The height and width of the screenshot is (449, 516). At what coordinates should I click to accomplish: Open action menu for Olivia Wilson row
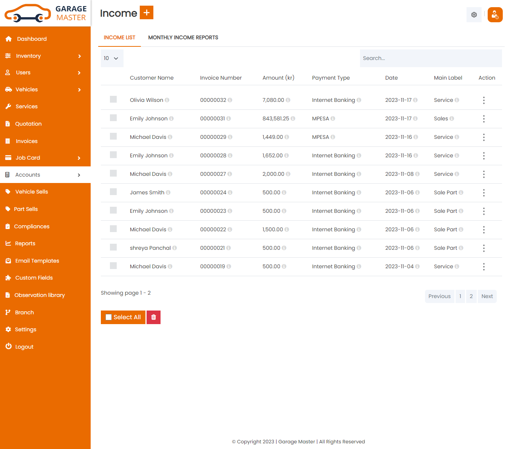(484, 100)
